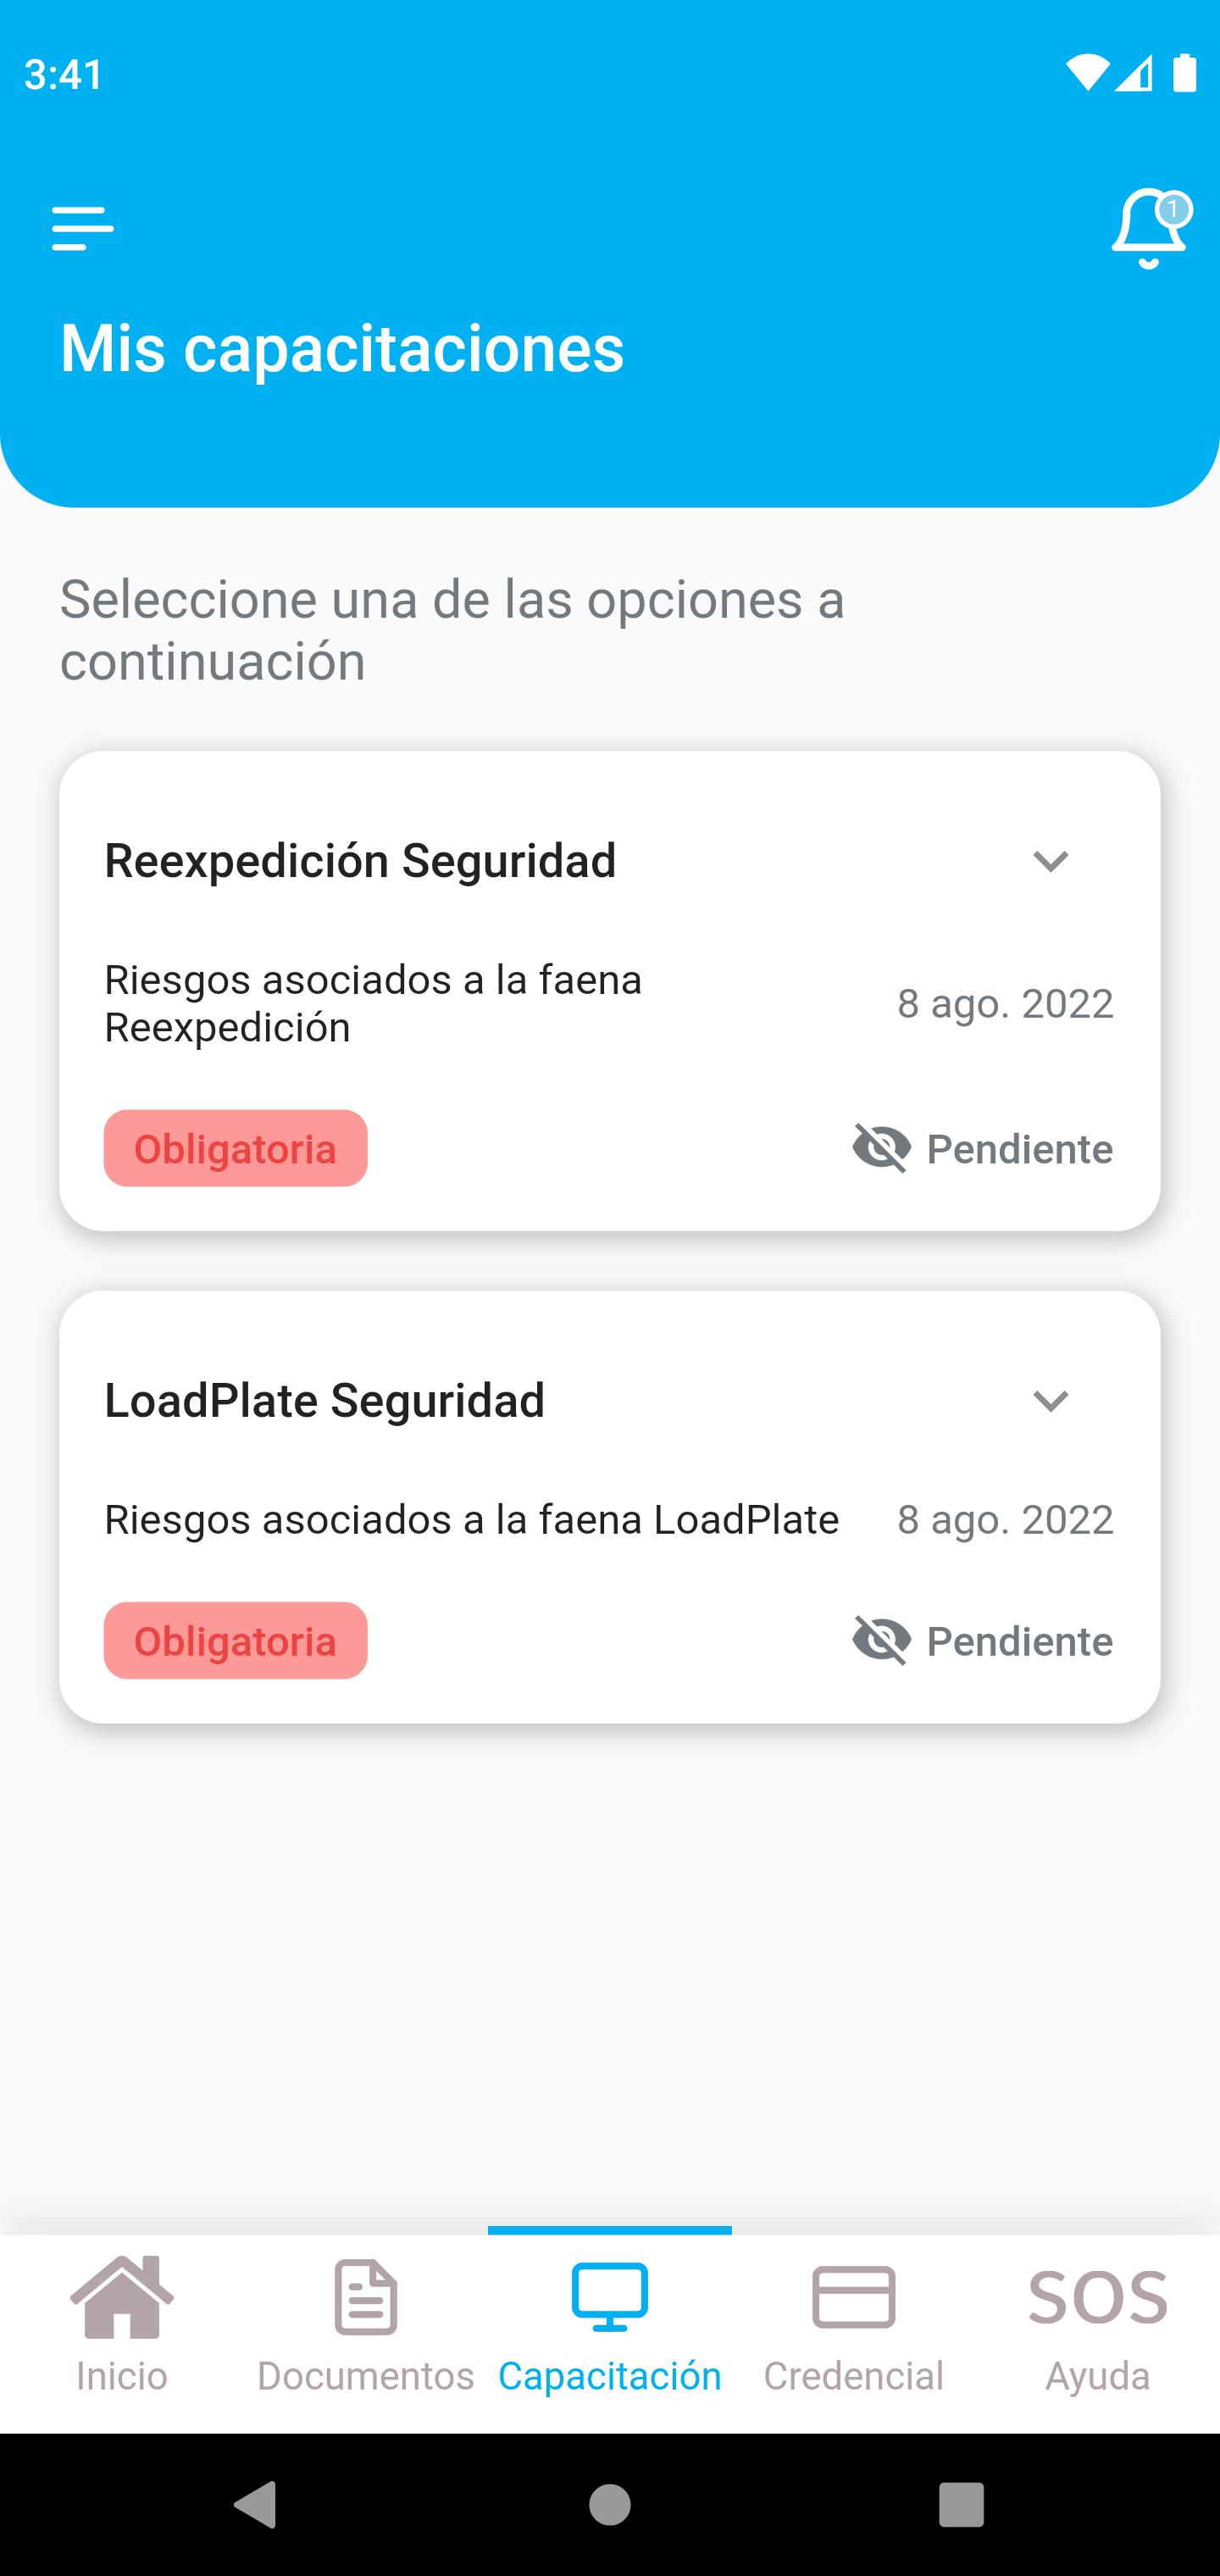This screenshot has width=1220, height=2576.
Task: Open the notifications bell
Action: click(x=1148, y=229)
